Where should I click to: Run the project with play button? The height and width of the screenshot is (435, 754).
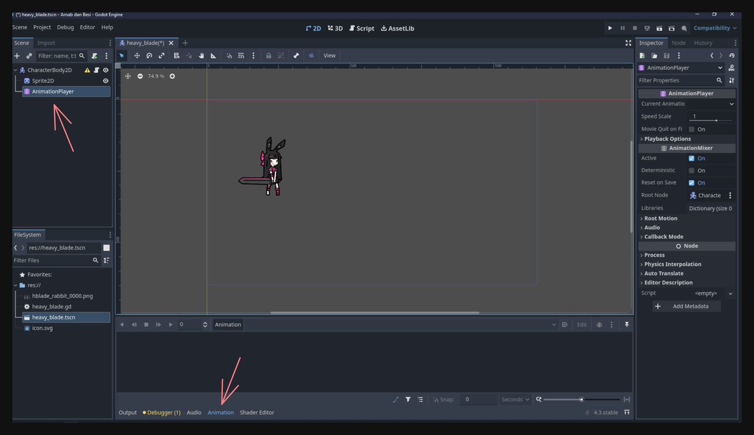point(610,28)
